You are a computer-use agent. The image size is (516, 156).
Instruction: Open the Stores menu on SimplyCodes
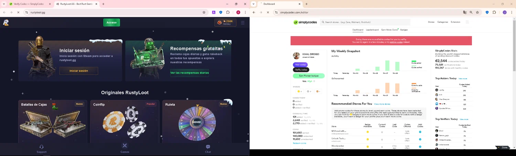pyautogui.click(x=431, y=22)
